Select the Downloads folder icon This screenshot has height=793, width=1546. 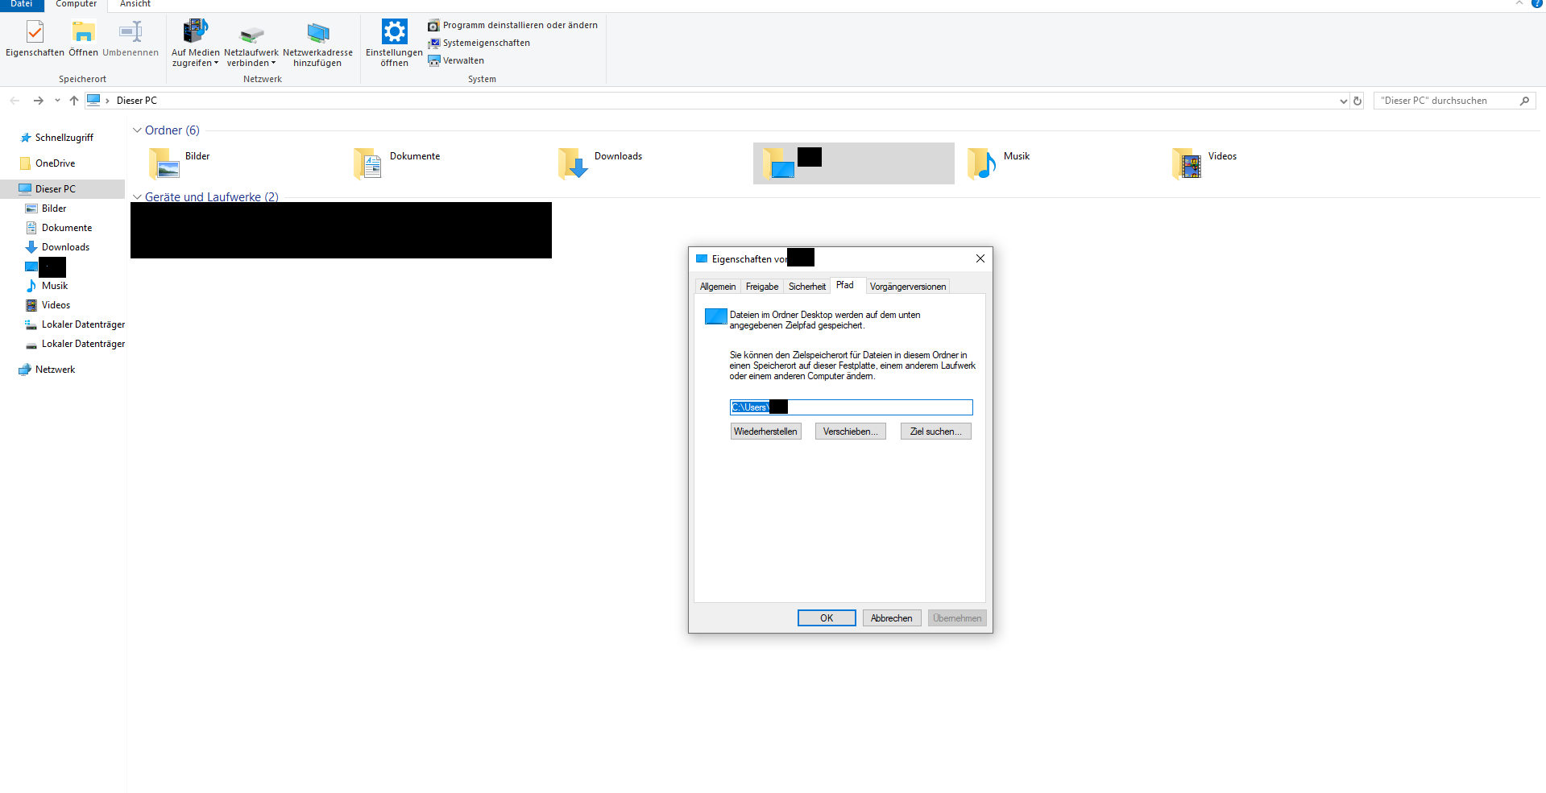(573, 163)
